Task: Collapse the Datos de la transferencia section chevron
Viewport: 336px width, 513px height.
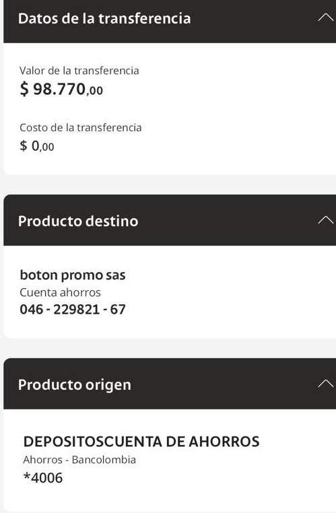Action: pos(325,18)
